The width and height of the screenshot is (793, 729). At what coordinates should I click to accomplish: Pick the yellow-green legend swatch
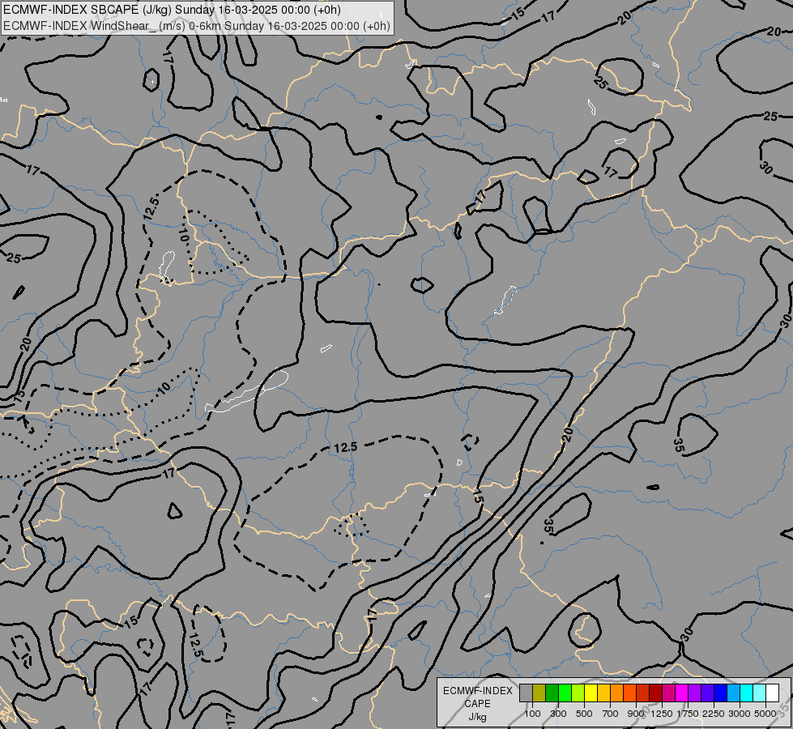point(578,693)
